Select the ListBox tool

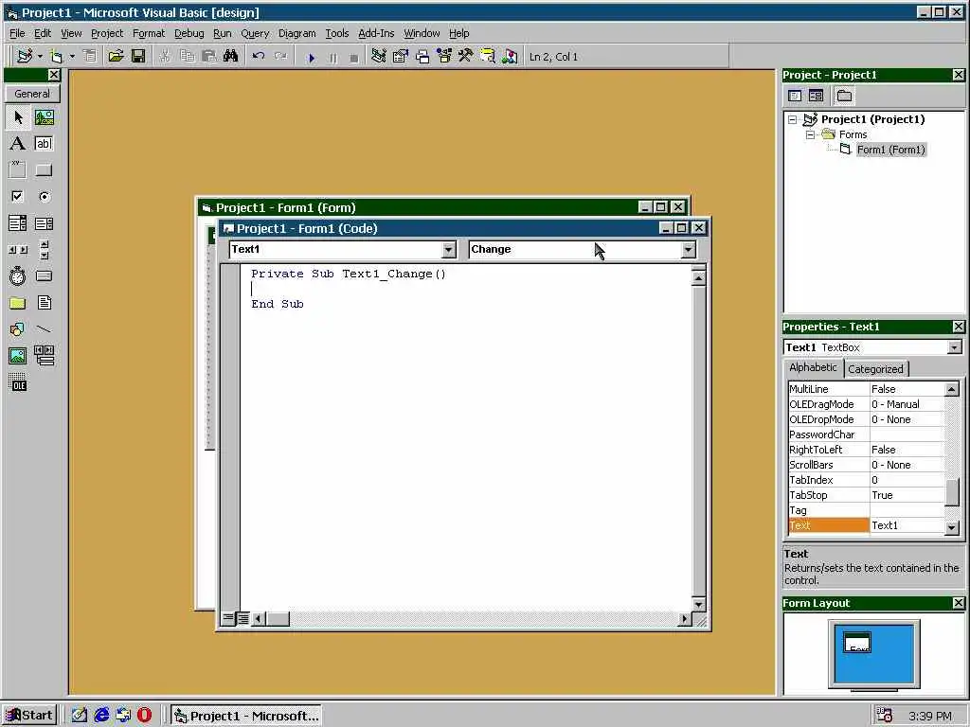tap(44, 223)
